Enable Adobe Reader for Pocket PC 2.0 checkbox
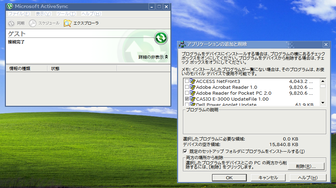The image size is (336, 188). click(x=187, y=93)
